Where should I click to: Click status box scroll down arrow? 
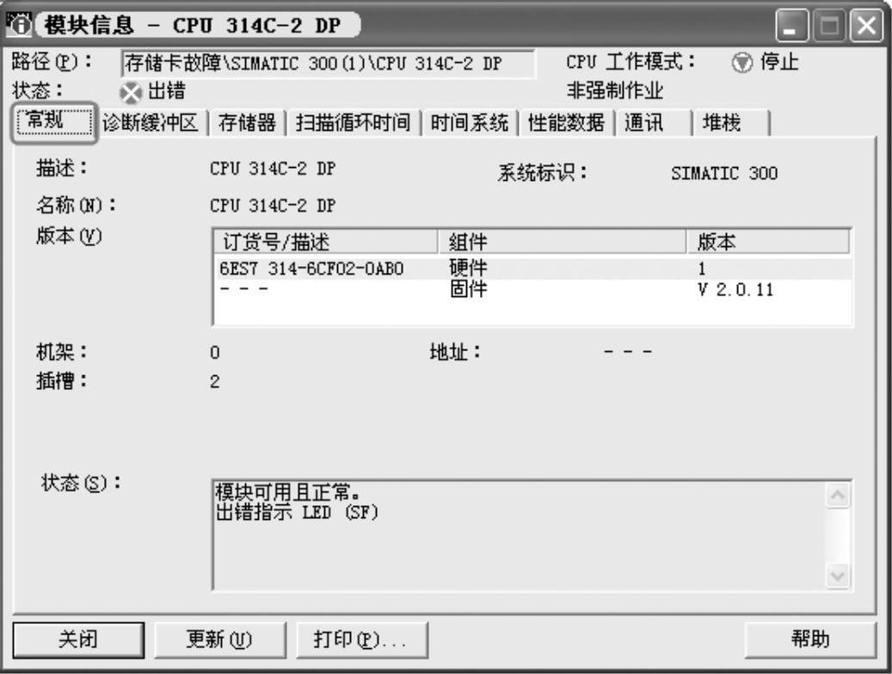pyautogui.click(x=838, y=576)
